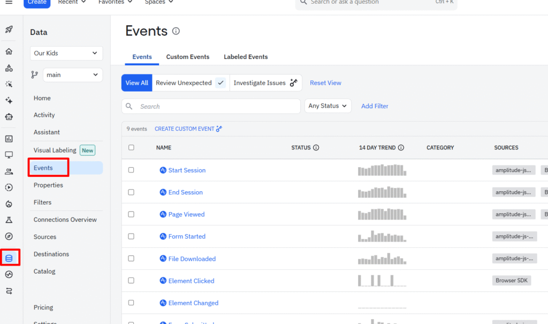
Task: Click the info icon beside Status column
Action: click(x=316, y=148)
